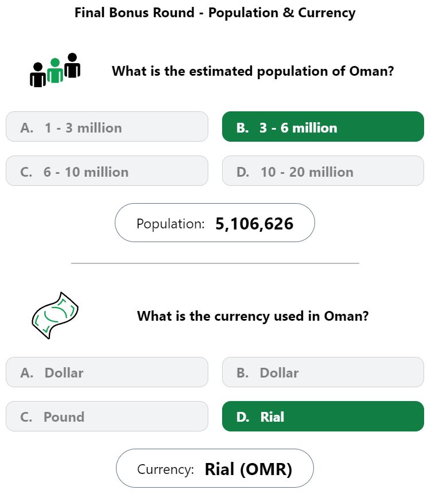Click the "Currency:" label text
This screenshot has height=494, width=431.
coord(165,469)
